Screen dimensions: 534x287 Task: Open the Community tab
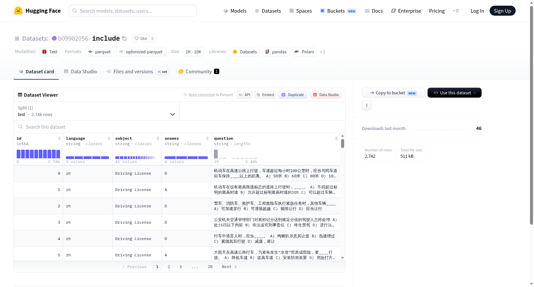point(199,71)
